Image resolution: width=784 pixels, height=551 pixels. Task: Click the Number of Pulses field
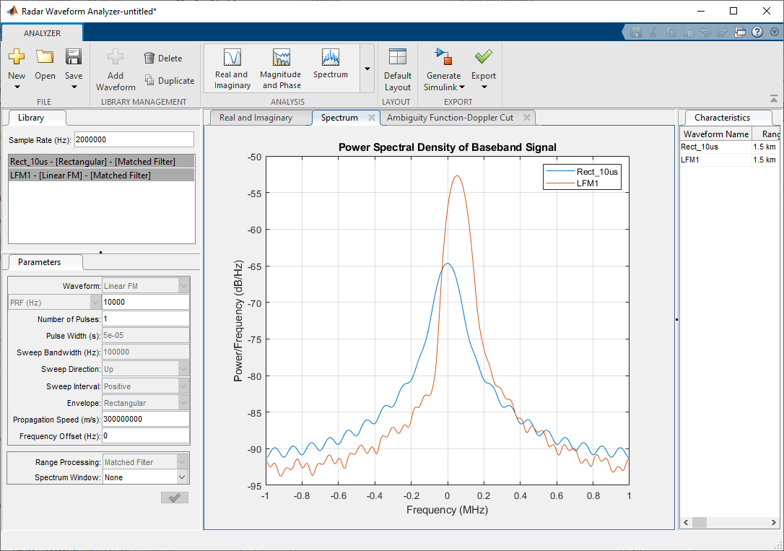click(x=146, y=318)
